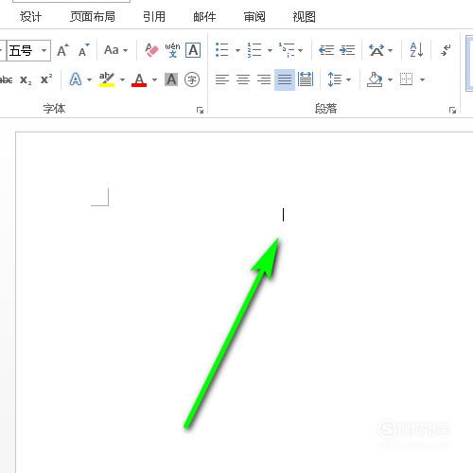Center align the text

point(243,79)
